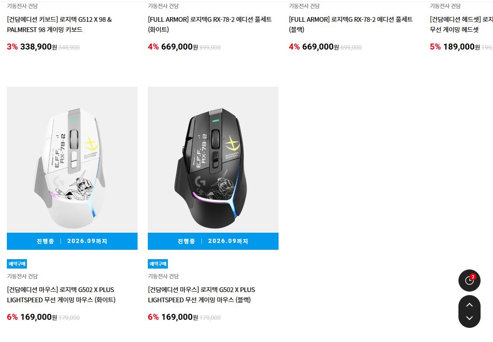
Task: Click the 338,900원 keyboard price
Action: [x=38, y=47]
